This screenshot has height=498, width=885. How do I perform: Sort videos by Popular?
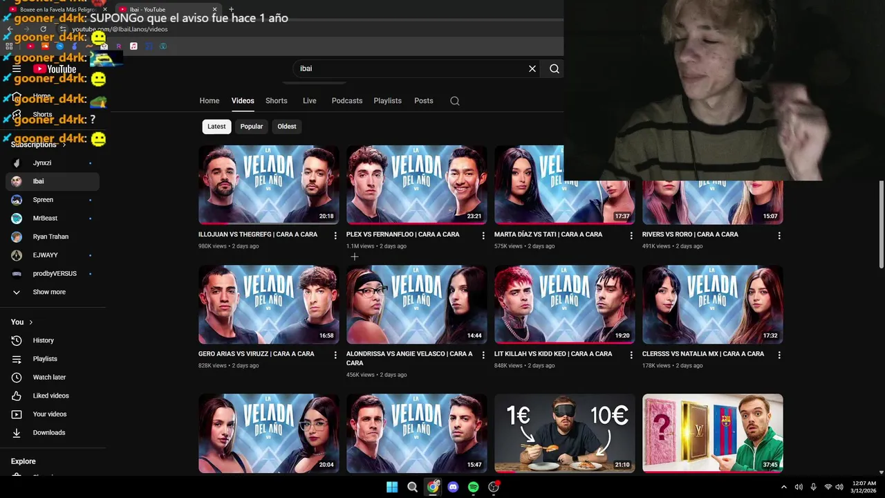pyautogui.click(x=252, y=127)
